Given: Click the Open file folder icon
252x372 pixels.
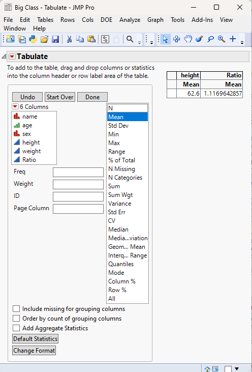Looking at the screenshot, I should (44, 39).
